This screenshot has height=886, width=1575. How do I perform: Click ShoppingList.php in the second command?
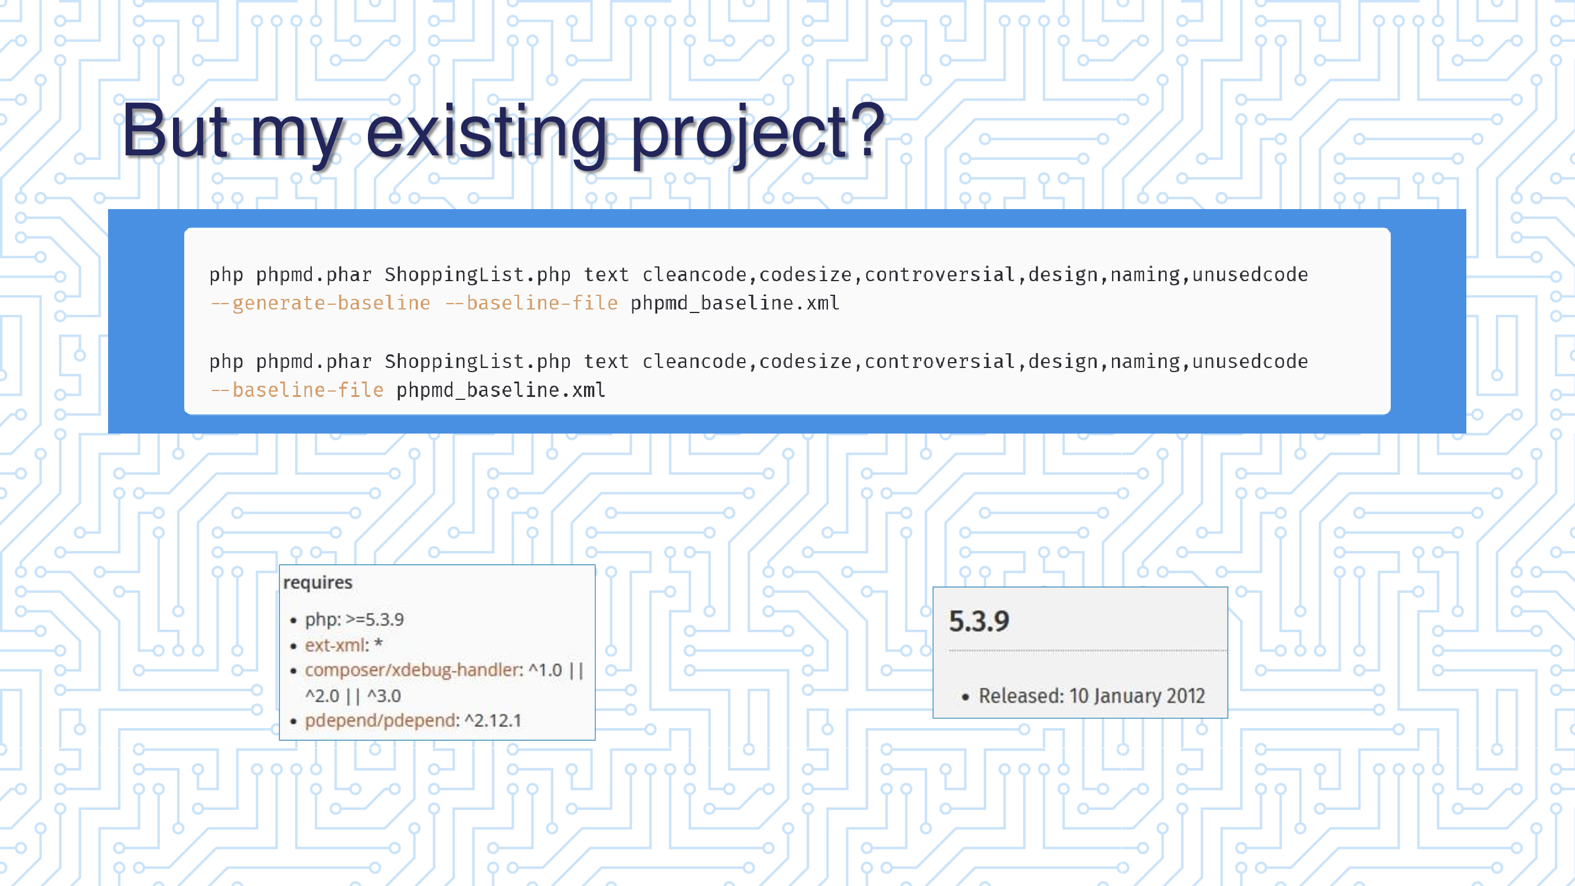click(478, 362)
